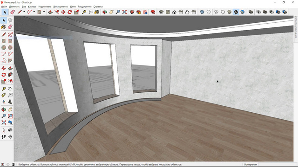Activate the Zoom Window tool
The height and width of the screenshot is (167, 298).
click(10, 116)
